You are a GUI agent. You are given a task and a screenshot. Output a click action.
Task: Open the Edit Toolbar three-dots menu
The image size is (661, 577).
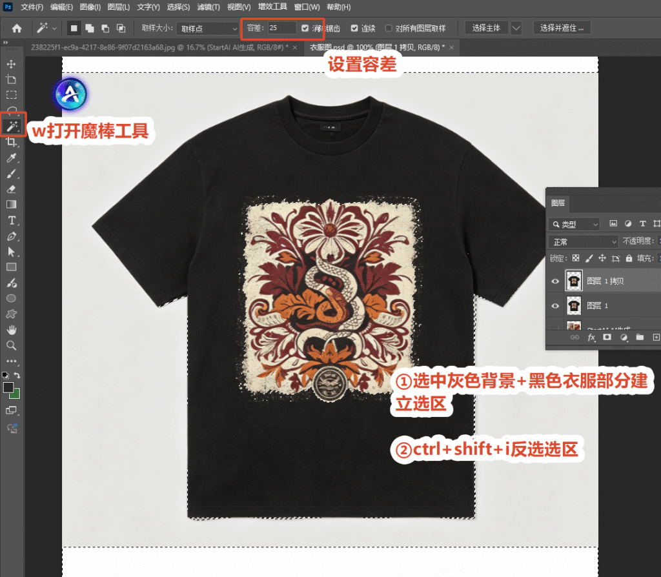coord(12,361)
